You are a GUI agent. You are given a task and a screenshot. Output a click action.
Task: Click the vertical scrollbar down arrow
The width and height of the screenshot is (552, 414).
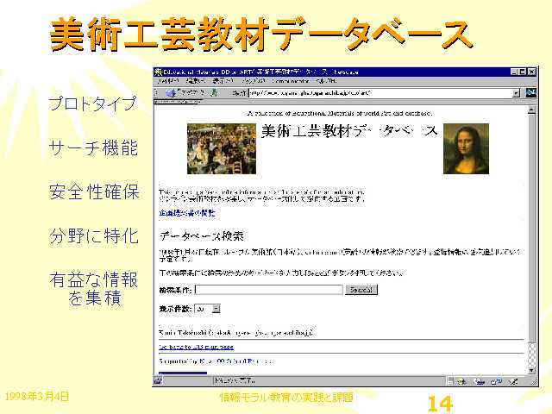[531, 370]
